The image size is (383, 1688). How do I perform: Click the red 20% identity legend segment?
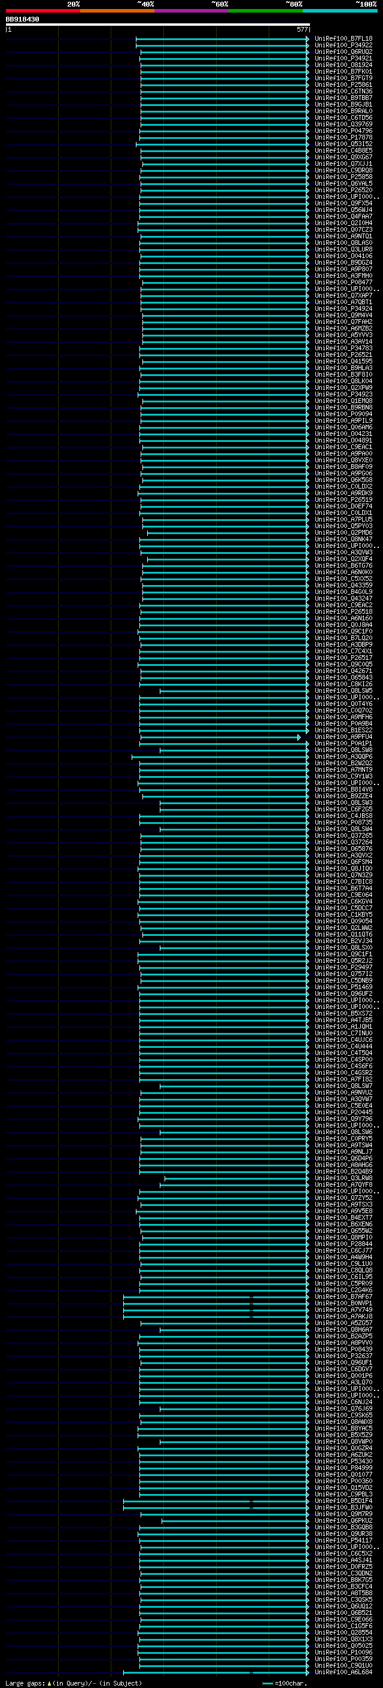click(x=42, y=11)
